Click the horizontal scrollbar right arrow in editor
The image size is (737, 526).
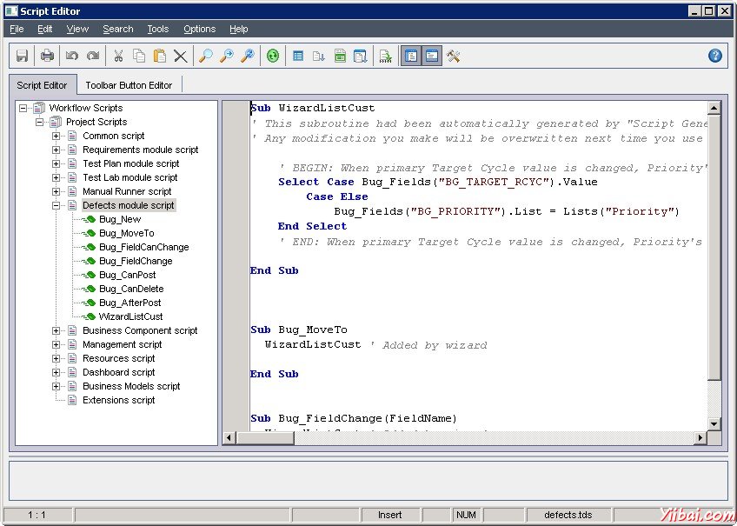pyautogui.click(x=700, y=437)
